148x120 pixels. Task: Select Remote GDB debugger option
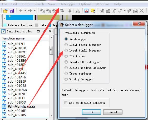coord(66,62)
